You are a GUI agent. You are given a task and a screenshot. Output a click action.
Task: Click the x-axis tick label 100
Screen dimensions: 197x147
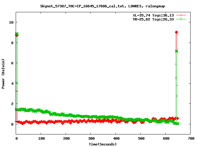click(41, 138)
